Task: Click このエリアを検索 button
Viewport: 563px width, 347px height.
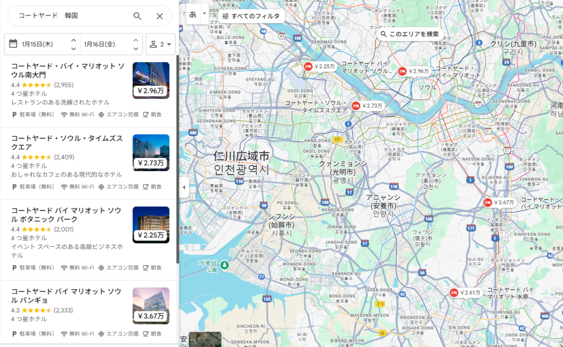Action: pos(409,34)
